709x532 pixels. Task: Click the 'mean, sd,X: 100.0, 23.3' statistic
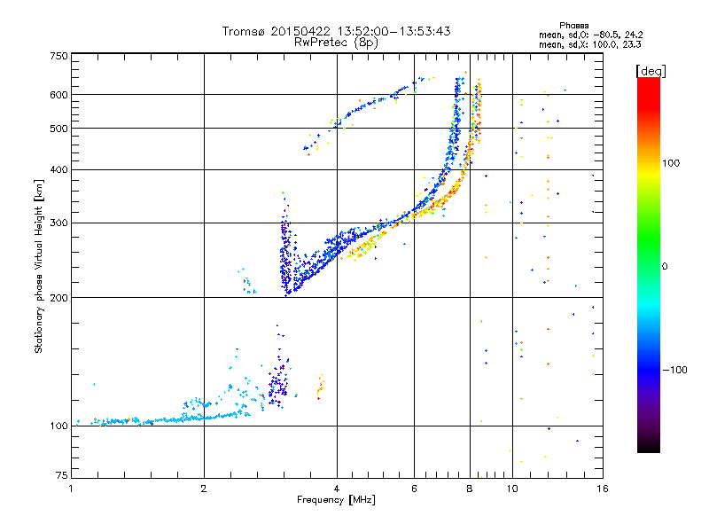pos(589,44)
